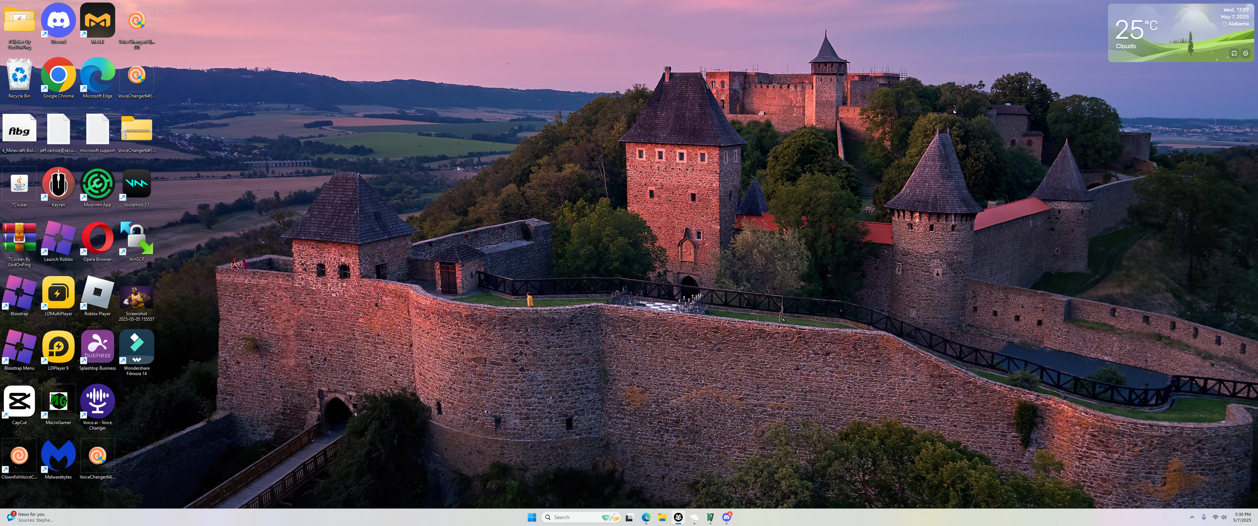Open the News for you widget
This screenshot has height=526, width=1258.
click(29, 517)
